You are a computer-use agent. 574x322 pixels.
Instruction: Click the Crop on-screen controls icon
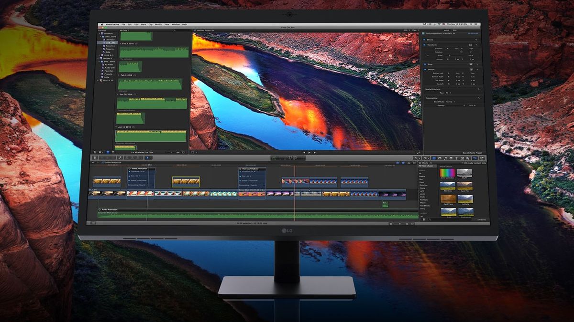pos(471,64)
